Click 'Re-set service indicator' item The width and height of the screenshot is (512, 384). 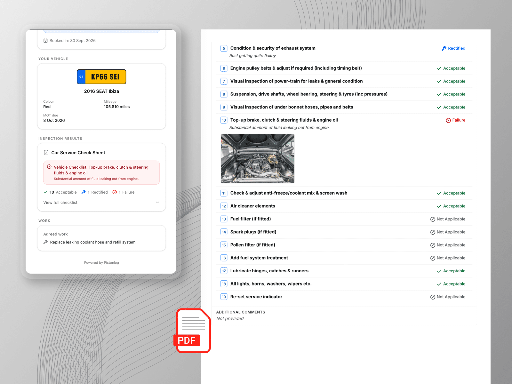pos(256,297)
